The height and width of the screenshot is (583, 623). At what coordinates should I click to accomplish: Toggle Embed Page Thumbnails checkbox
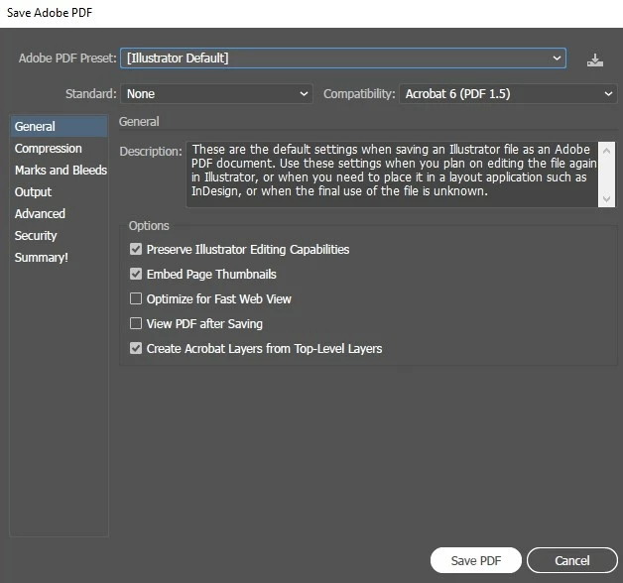click(136, 274)
